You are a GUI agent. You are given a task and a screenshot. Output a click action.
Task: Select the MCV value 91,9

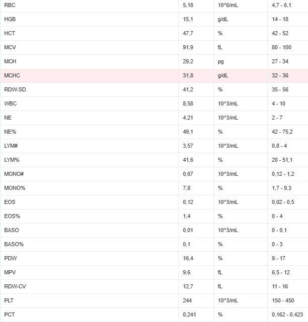pyautogui.click(x=188, y=47)
